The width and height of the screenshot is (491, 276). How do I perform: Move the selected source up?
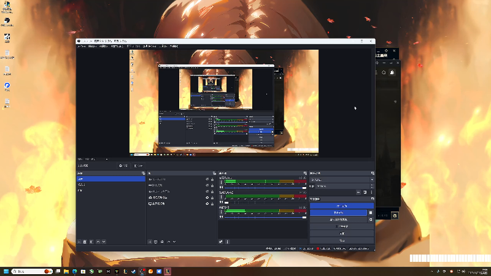tap(169, 242)
